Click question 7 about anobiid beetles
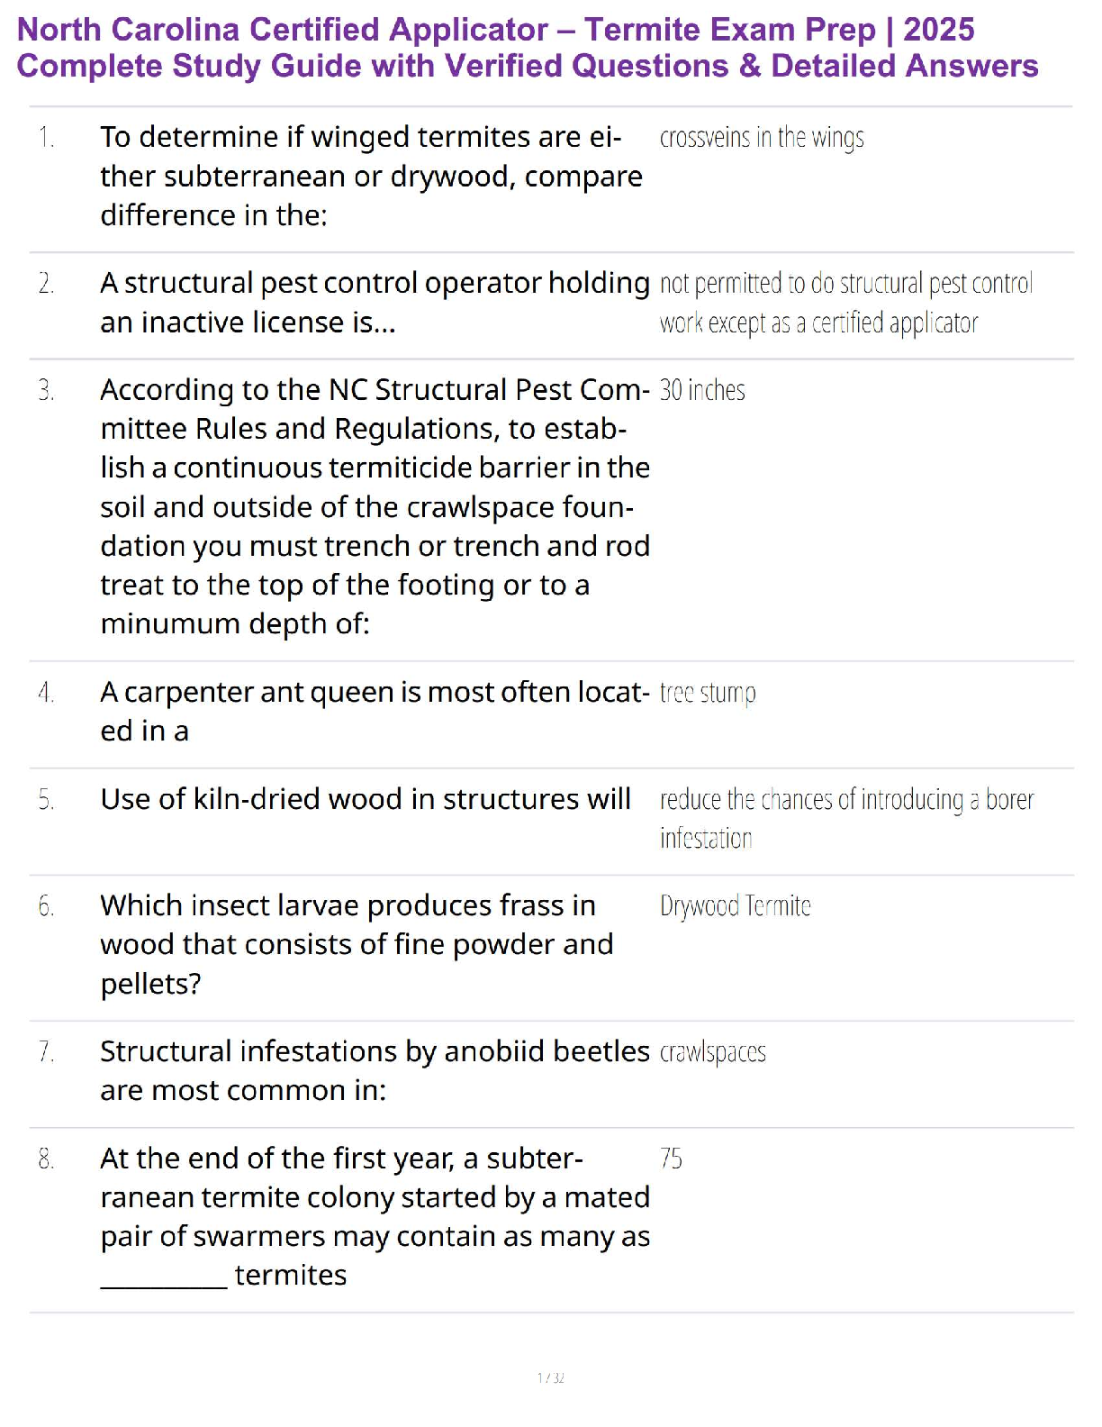 (x=374, y=1070)
